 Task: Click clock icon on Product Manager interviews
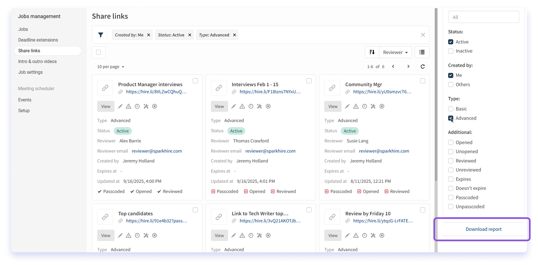tap(137, 107)
